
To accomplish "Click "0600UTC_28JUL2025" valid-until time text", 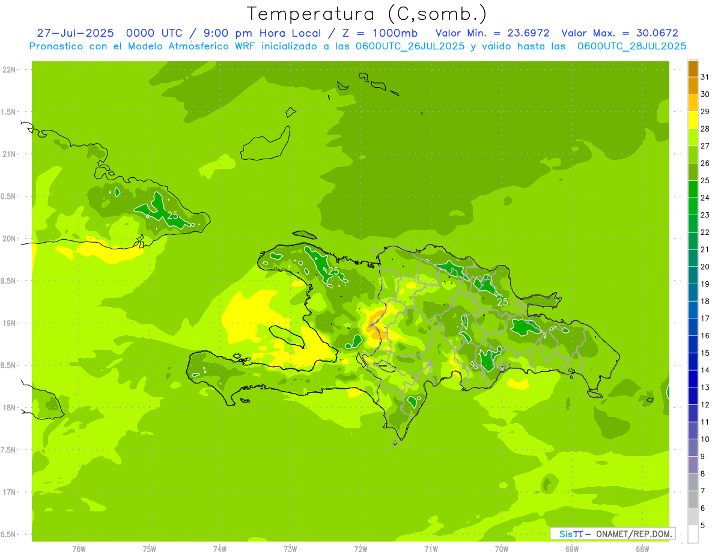I will click(631, 46).
